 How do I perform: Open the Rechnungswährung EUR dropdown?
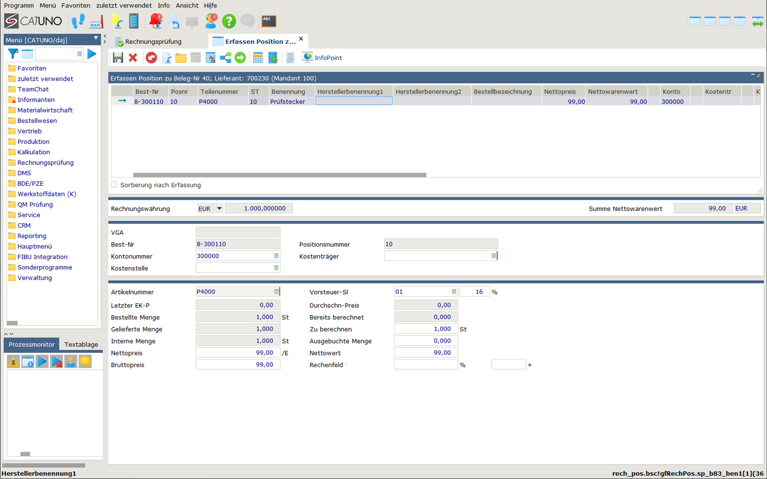[219, 208]
